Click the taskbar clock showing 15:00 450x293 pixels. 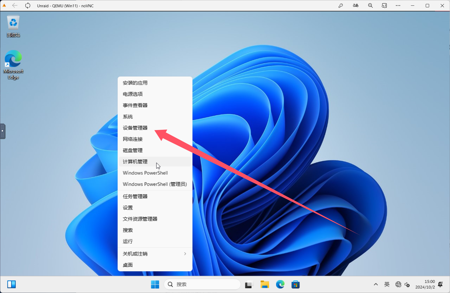pyautogui.click(x=425, y=284)
